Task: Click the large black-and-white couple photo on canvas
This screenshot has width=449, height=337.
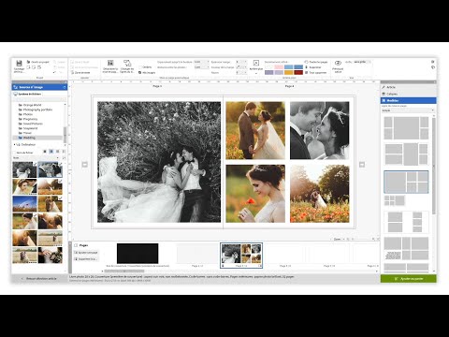Action: (x=159, y=162)
